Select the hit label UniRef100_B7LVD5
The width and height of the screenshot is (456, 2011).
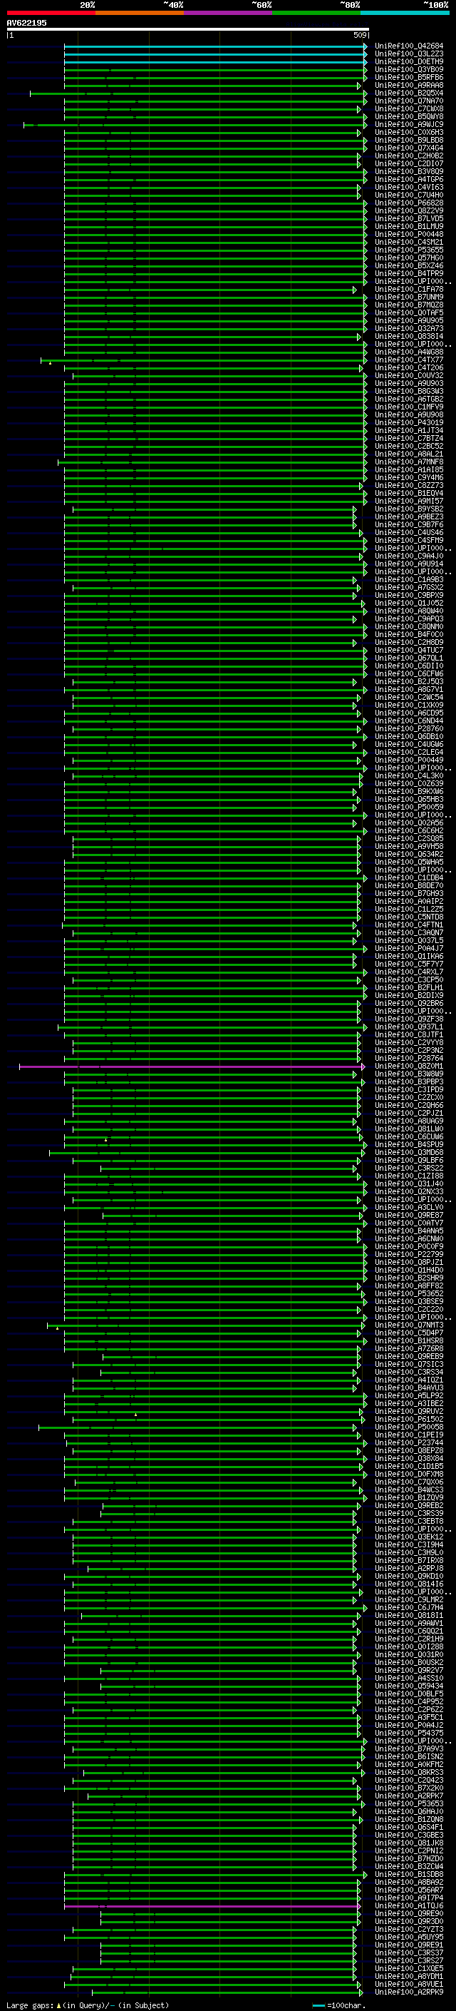click(409, 218)
